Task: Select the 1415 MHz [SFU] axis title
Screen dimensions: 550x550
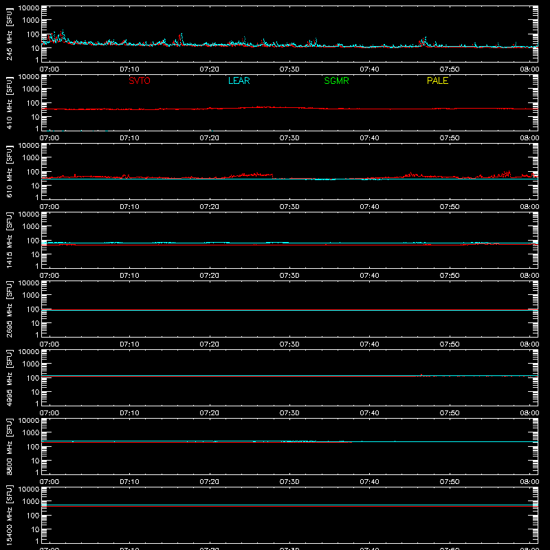Action: point(9,240)
